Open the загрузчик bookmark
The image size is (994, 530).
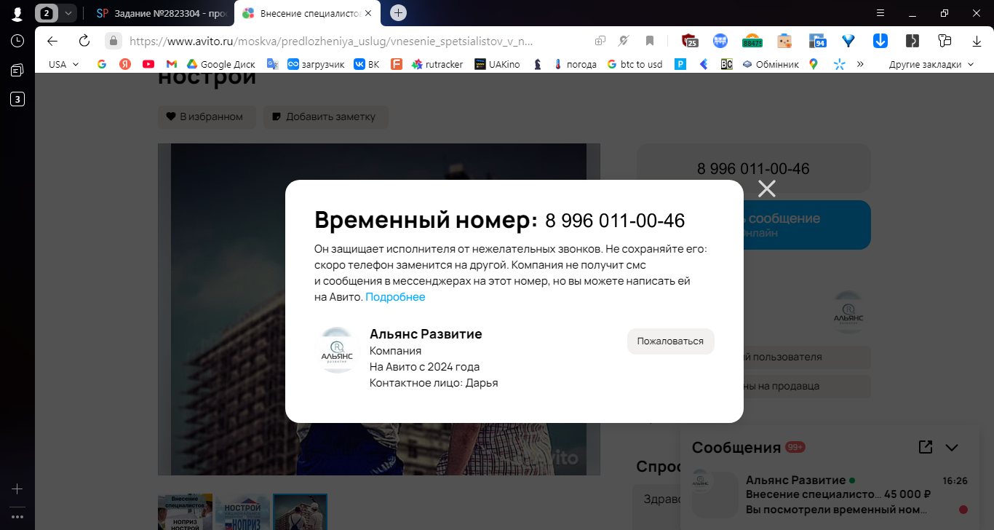pyautogui.click(x=315, y=64)
